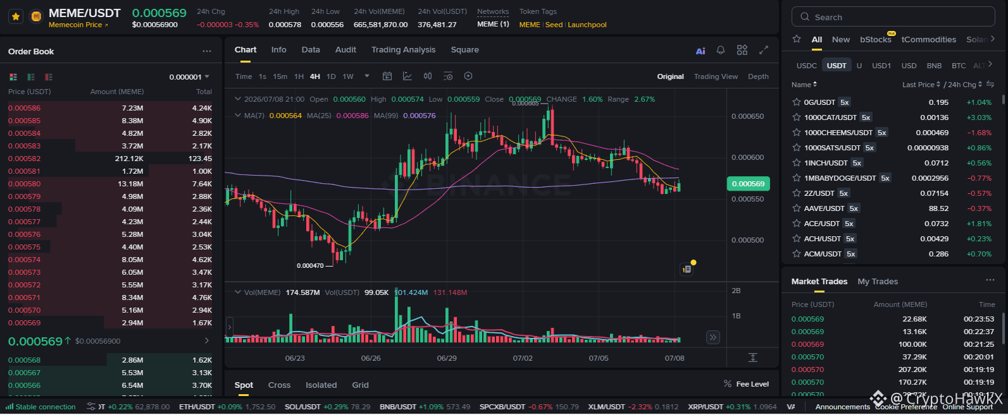Sort the market list by Last Price
This screenshot has width=1008, height=415.
point(921,85)
